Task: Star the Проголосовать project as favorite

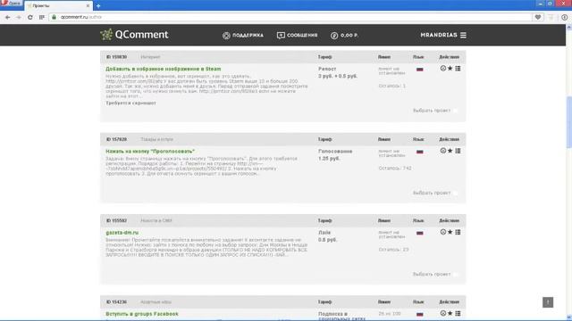Action: 450,151
